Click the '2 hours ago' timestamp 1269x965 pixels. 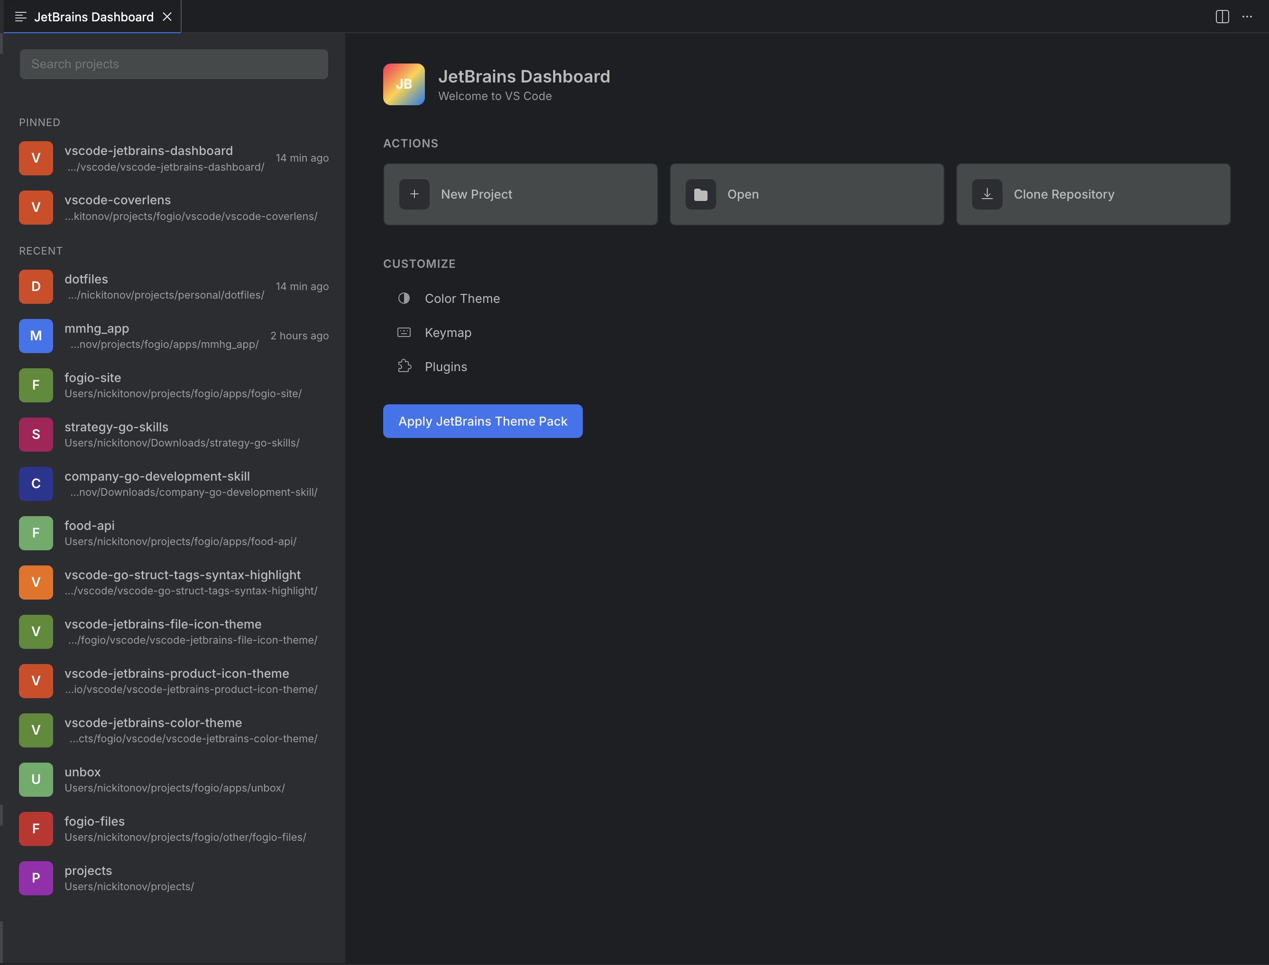(x=299, y=336)
